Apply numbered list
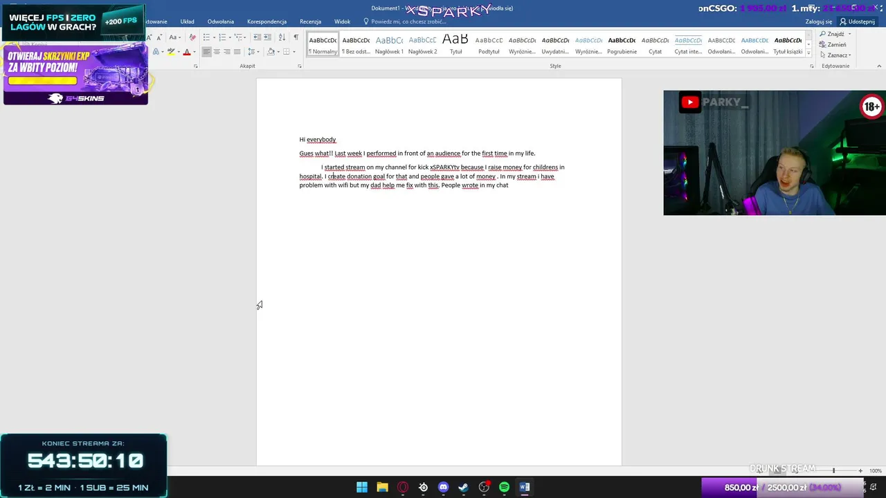886x498 pixels. (222, 37)
